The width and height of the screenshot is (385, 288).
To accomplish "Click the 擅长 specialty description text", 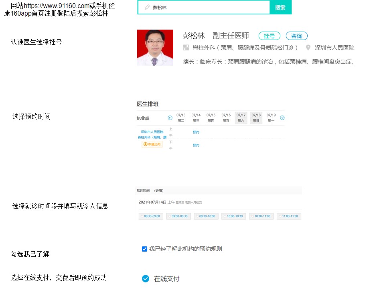I will pyautogui.click(x=268, y=62).
